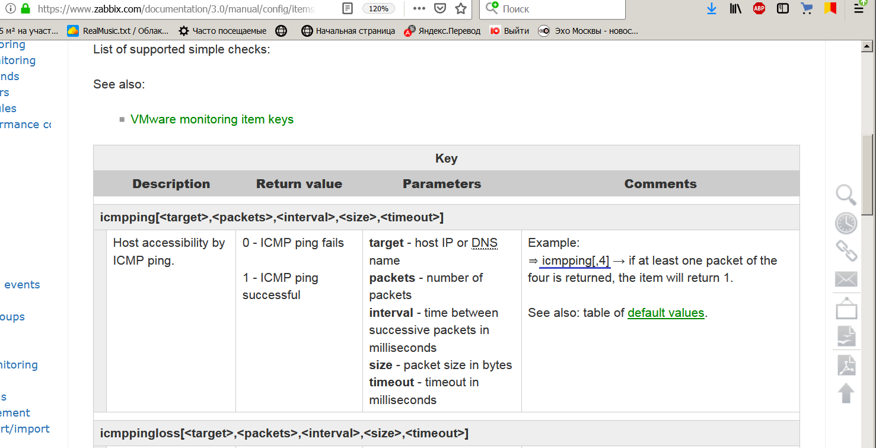Open Adblock Plus extension icon
The width and height of the screenshot is (876, 448).
point(759,9)
